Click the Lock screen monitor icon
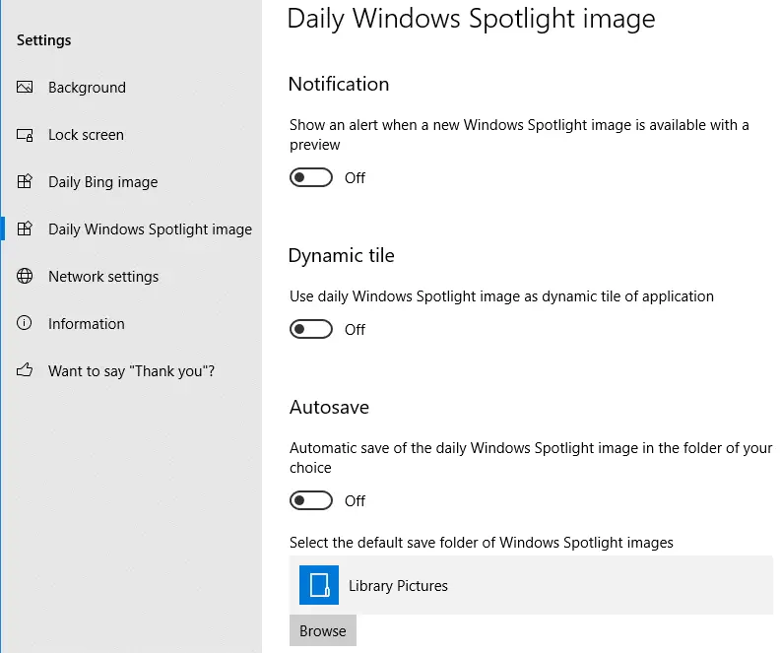 click(x=25, y=135)
